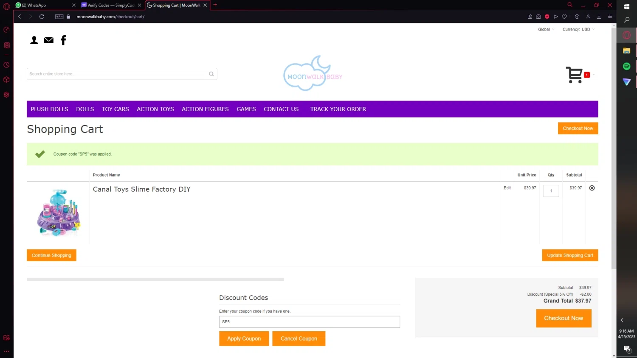Open the store's Facebook icon
The width and height of the screenshot is (637, 358).
pyautogui.click(x=63, y=40)
